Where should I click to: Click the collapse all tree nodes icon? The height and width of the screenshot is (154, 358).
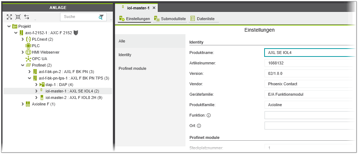point(18,17)
